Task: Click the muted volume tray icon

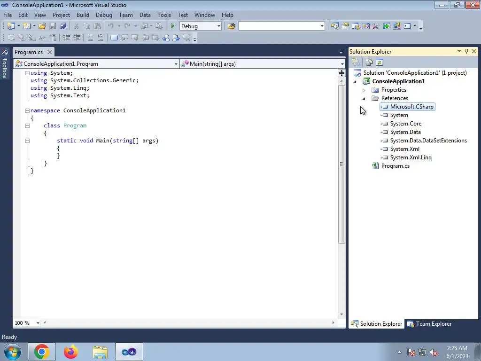Action: point(434,352)
